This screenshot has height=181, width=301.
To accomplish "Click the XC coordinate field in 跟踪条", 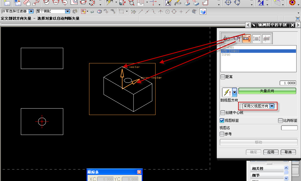I will (105, 179).
